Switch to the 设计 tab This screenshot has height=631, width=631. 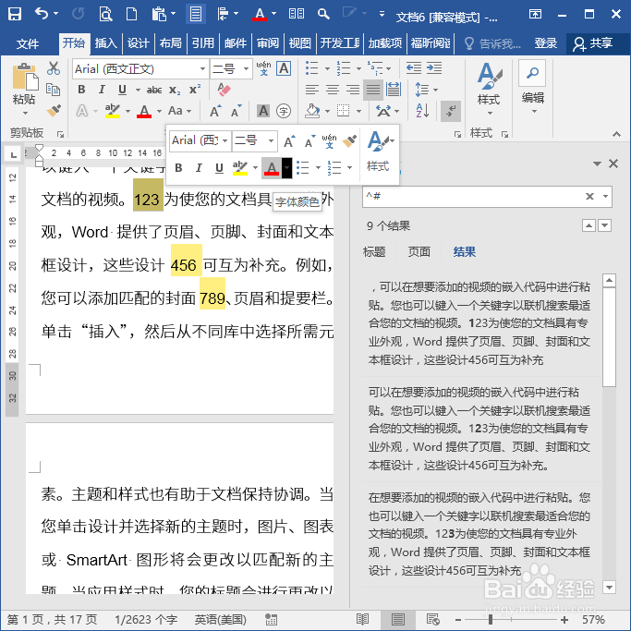[138, 42]
